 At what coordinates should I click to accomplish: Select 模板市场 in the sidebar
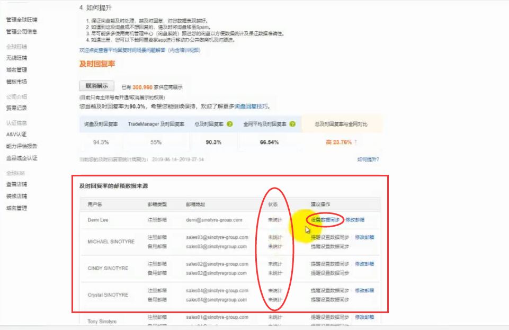[16, 82]
